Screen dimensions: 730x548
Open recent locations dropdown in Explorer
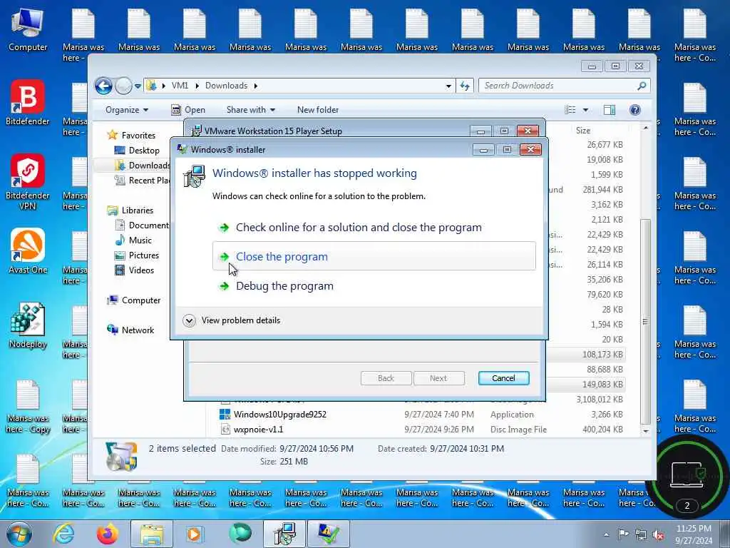point(138,86)
